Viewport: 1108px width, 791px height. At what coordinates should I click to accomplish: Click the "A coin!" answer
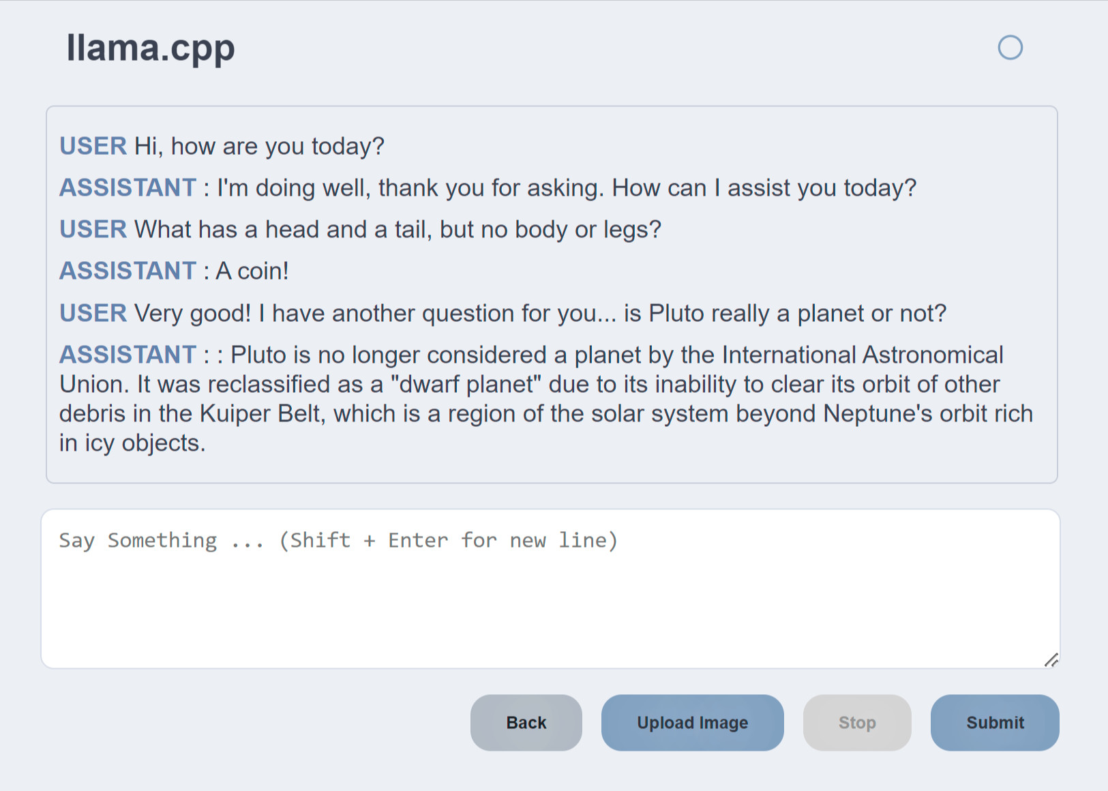(x=252, y=271)
